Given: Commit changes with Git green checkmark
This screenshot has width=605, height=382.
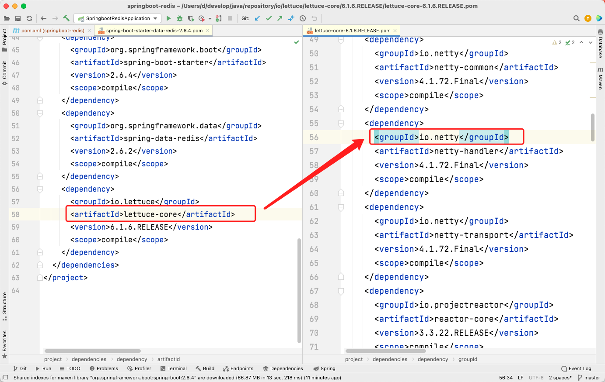Looking at the screenshot, I should pyautogui.click(x=269, y=18).
